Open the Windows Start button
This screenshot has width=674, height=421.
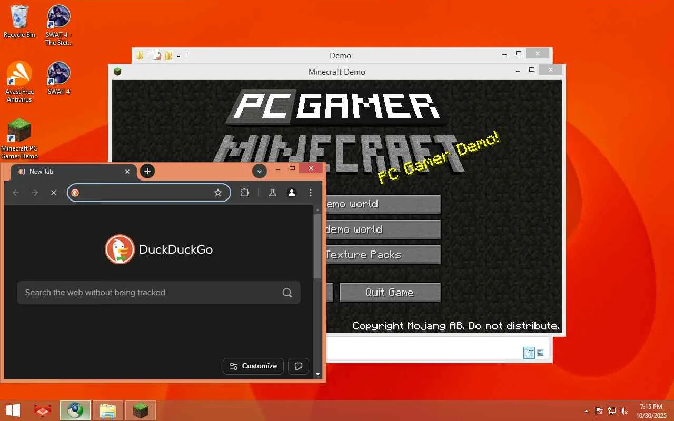pos(13,410)
